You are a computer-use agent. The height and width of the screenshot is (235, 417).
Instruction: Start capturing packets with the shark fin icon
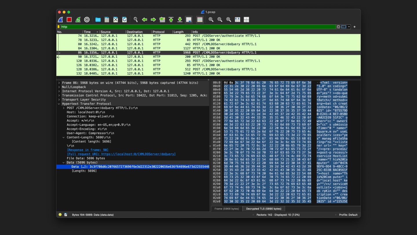click(x=61, y=19)
